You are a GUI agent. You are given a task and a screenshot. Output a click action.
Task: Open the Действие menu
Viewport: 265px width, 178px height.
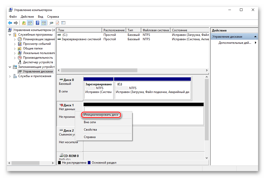(x=27, y=17)
